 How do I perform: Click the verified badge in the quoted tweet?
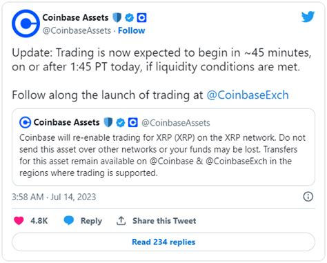[121, 122]
